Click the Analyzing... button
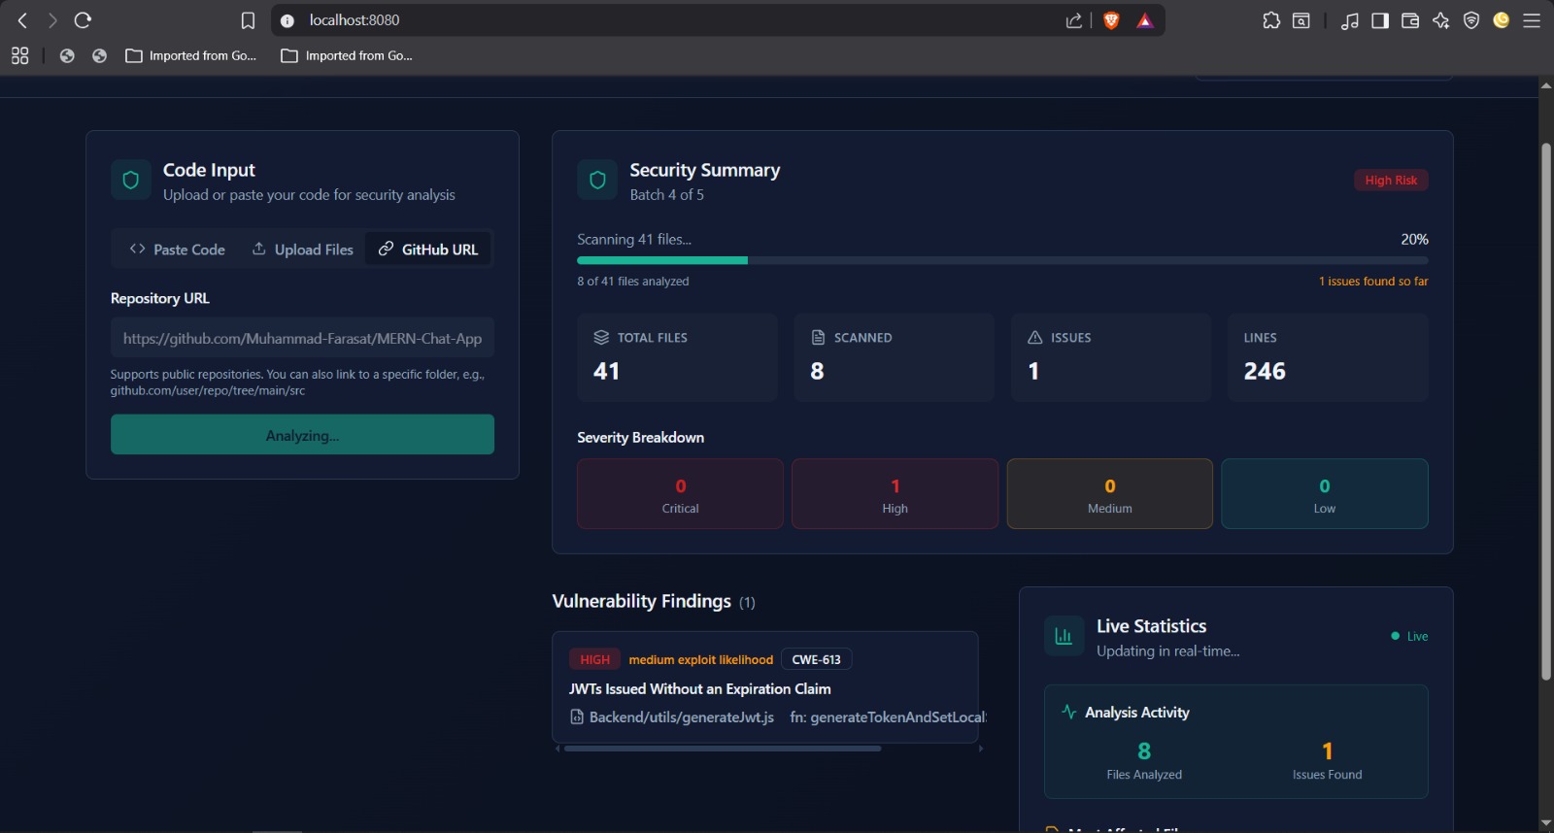 coord(302,435)
